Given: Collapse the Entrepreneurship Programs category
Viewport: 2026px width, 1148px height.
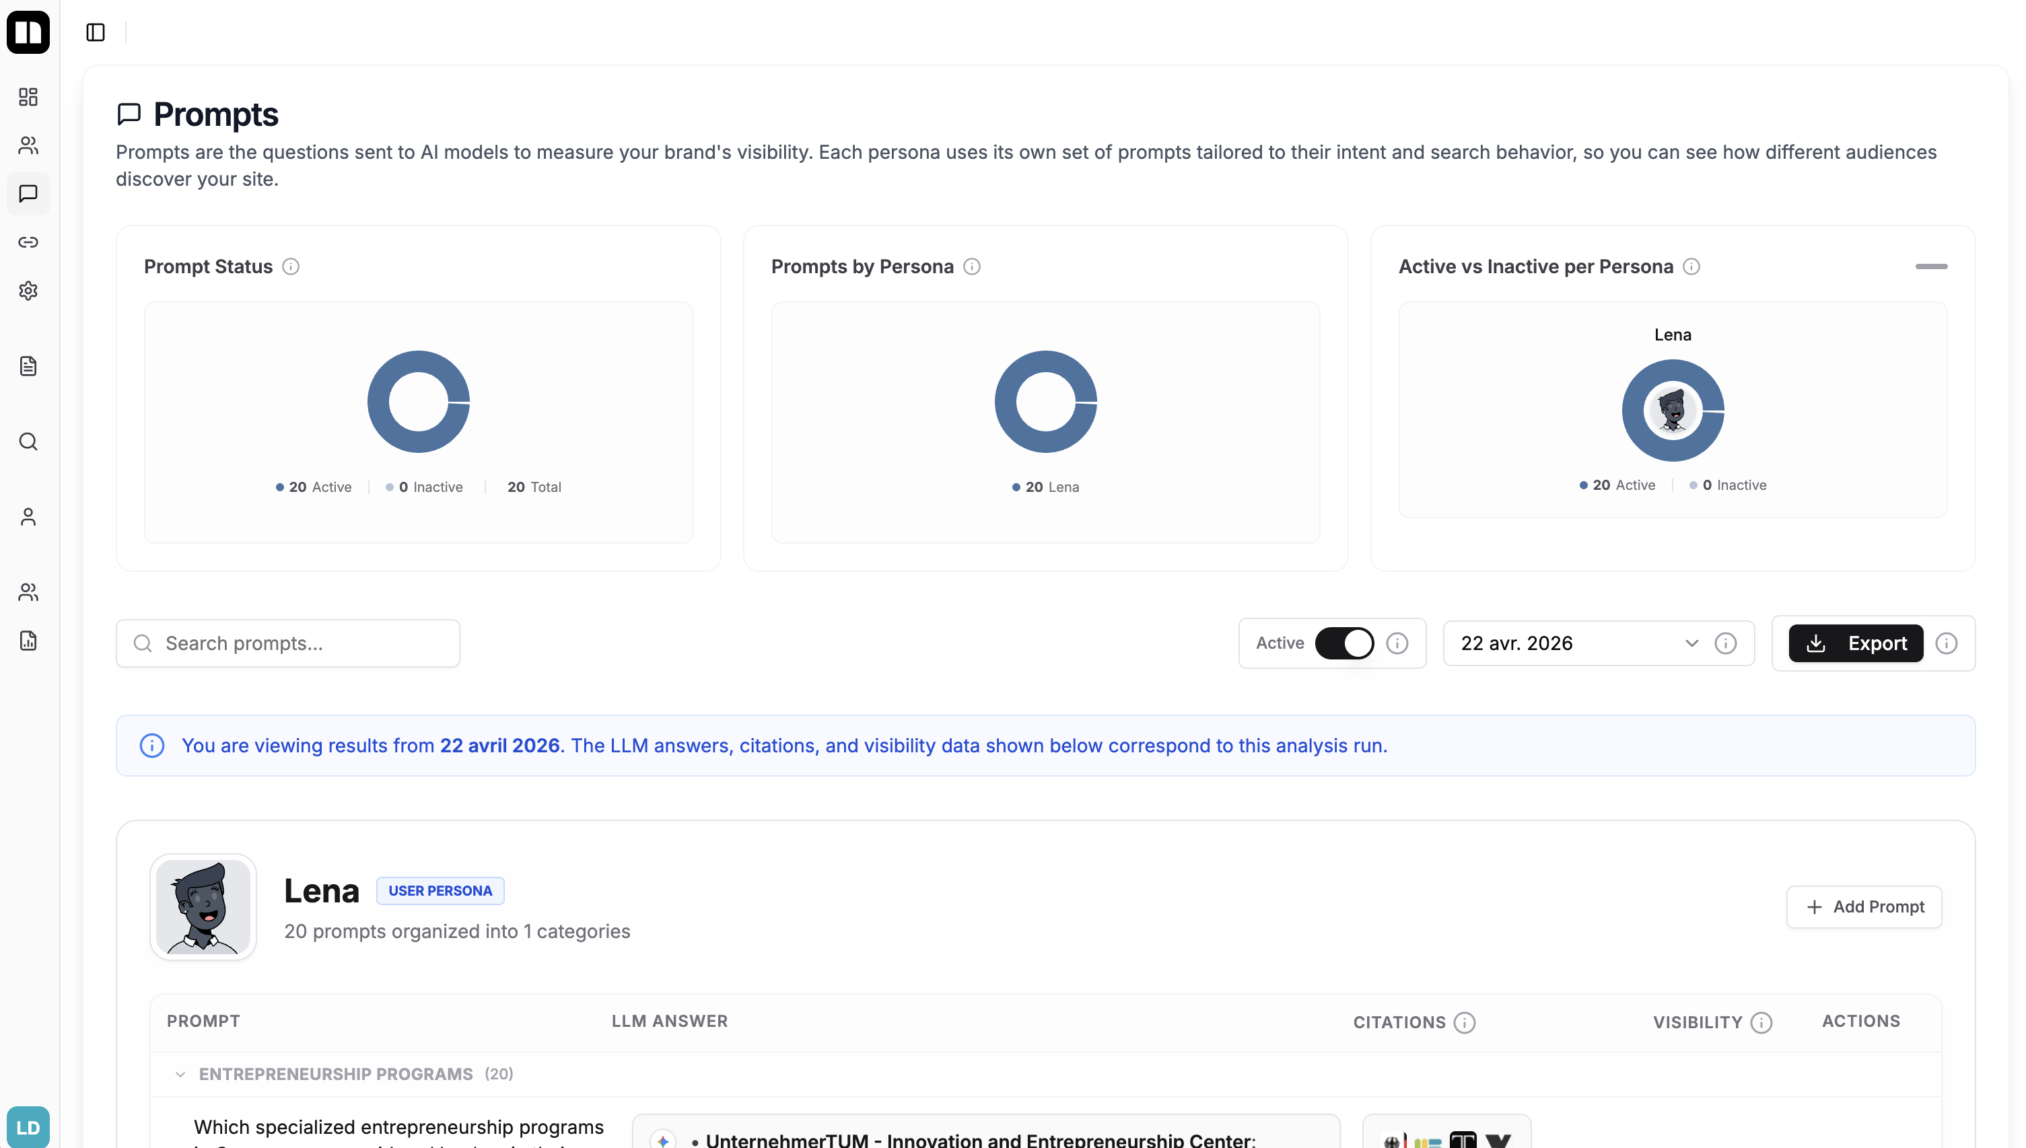Looking at the screenshot, I should coord(180,1075).
